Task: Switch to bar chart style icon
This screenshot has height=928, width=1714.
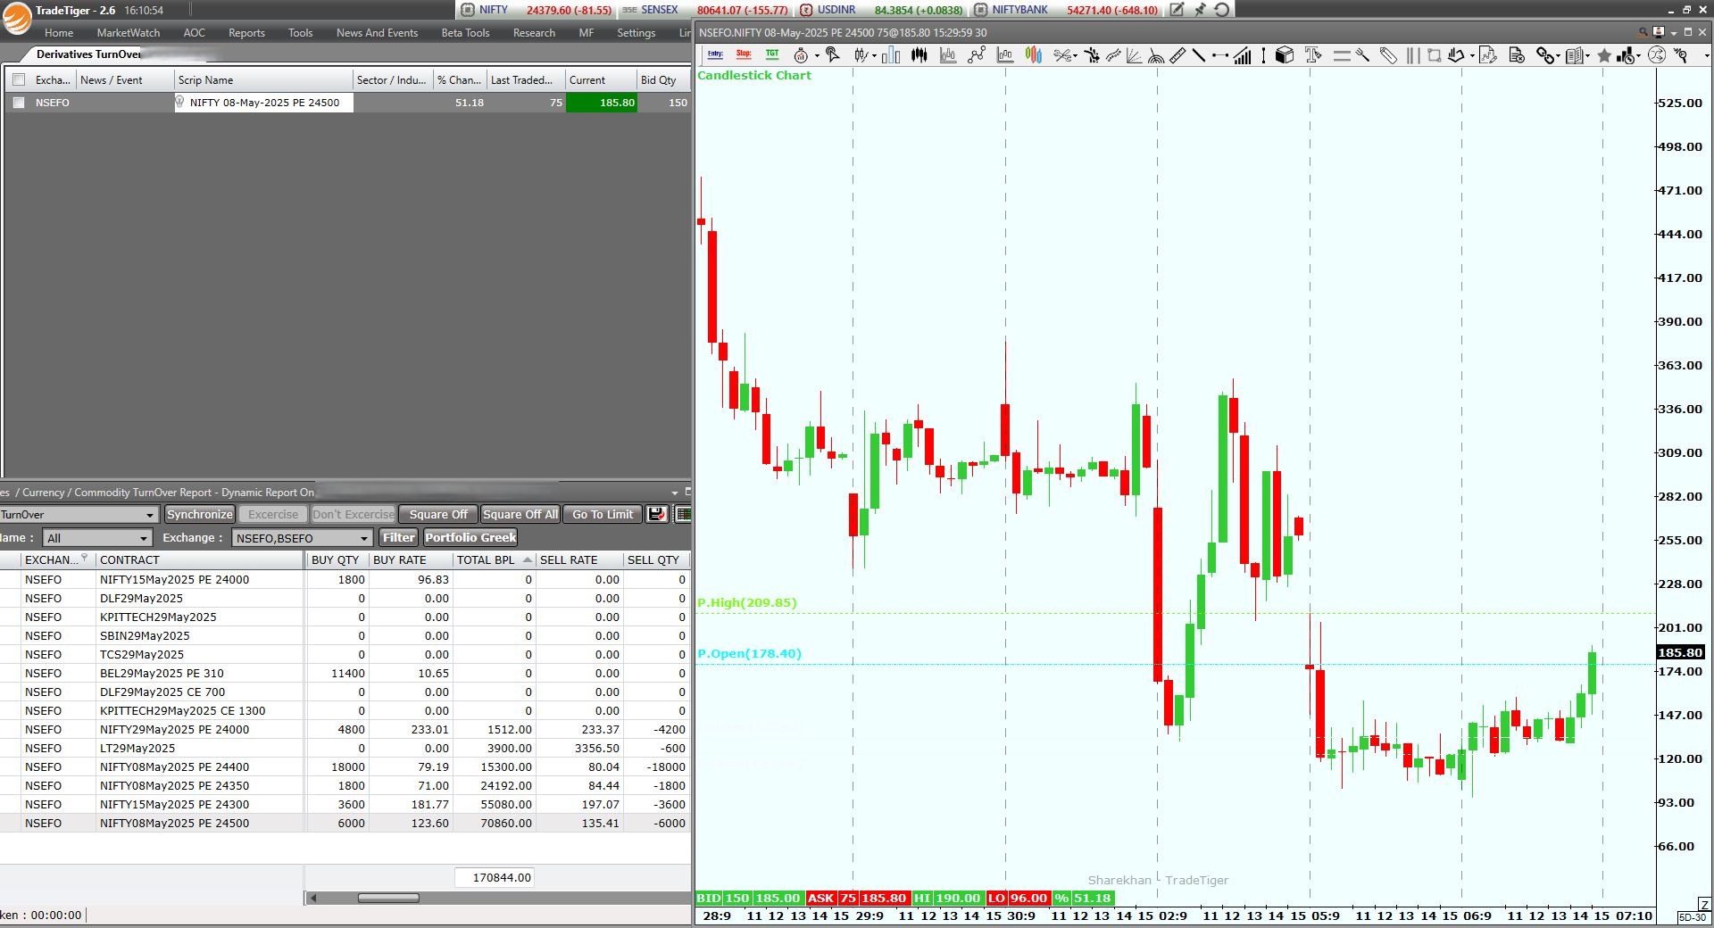Action: point(891,55)
